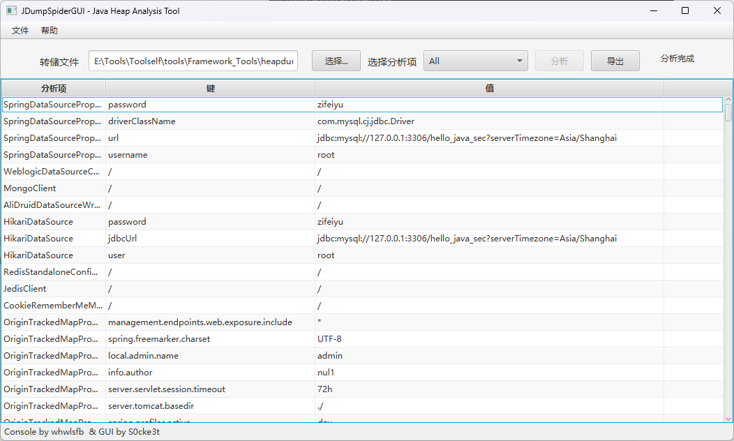Maximize the application window
Viewport: 734px width, 441px height.
(685, 10)
